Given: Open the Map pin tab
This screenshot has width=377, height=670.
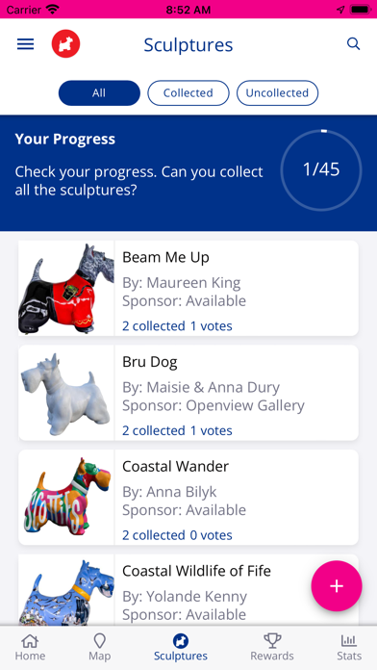Looking at the screenshot, I should tap(99, 647).
